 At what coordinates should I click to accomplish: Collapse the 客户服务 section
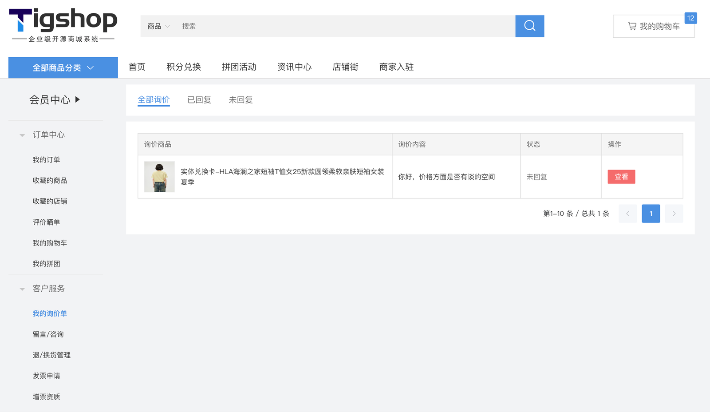click(x=22, y=289)
